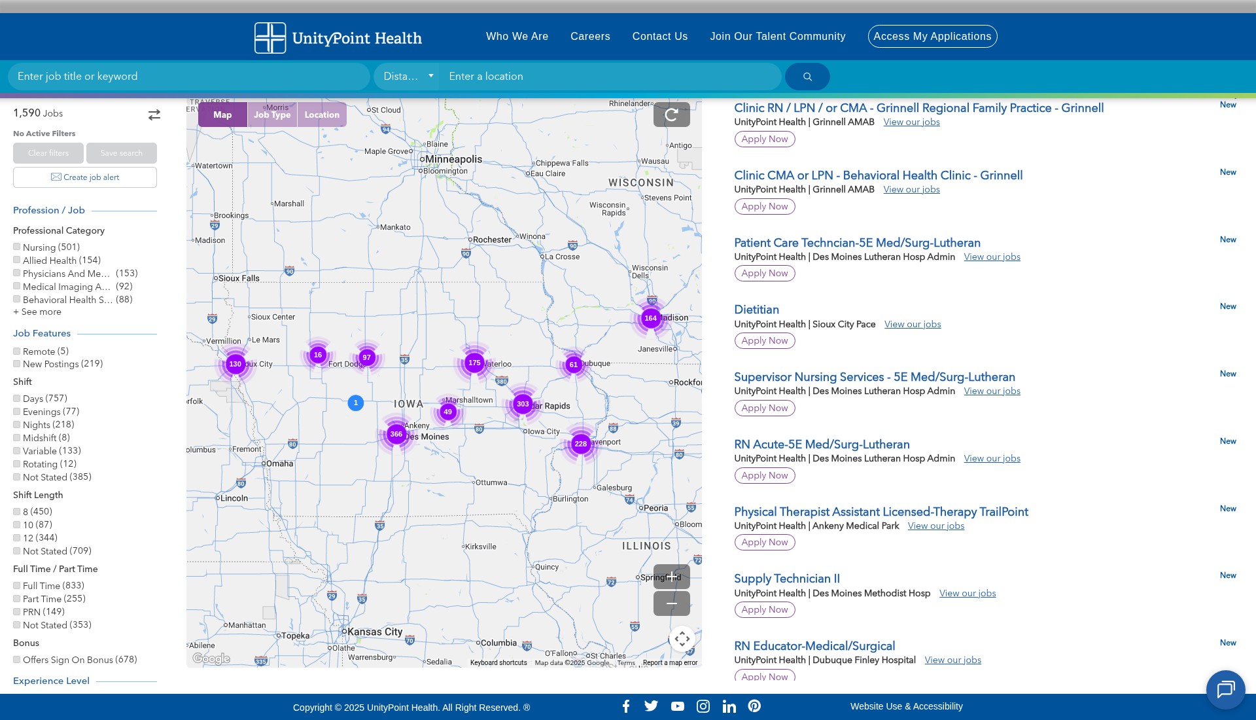Open the LinkedIn icon in footer

[729, 706]
